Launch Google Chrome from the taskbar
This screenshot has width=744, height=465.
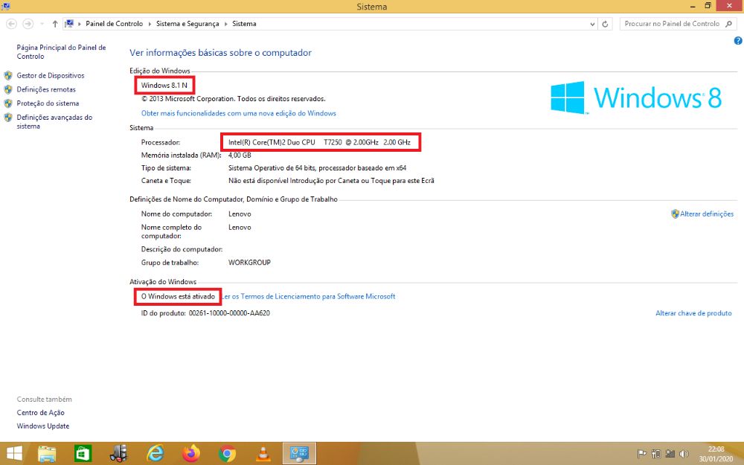[227, 454]
